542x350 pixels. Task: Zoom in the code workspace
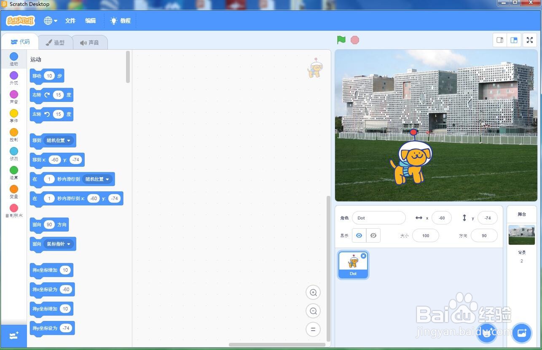click(313, 292)
